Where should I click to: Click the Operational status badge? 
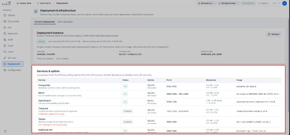pos(248,3)
